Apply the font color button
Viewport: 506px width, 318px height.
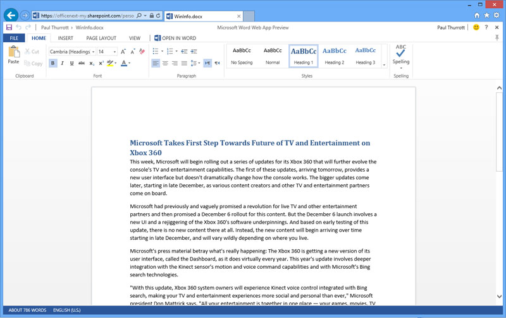124,63
